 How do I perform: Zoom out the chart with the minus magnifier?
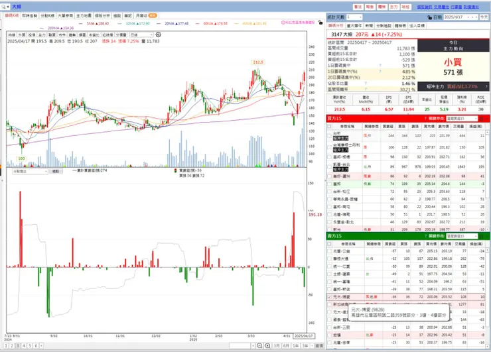pos(259,345)
